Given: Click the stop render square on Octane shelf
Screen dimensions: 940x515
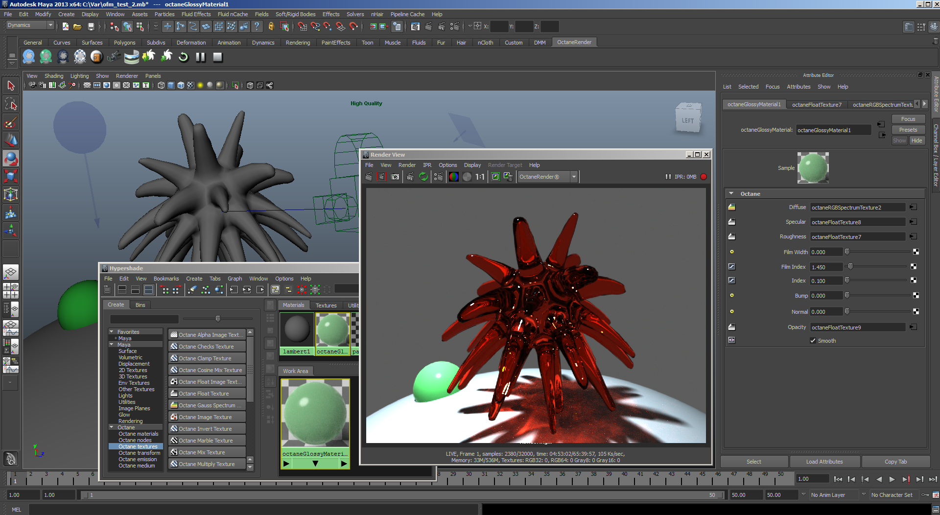Looking at the screenshot, I should coord(218,57).
